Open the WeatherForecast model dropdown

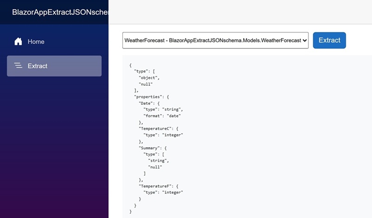pyautogui.click(x=215, y=41)
